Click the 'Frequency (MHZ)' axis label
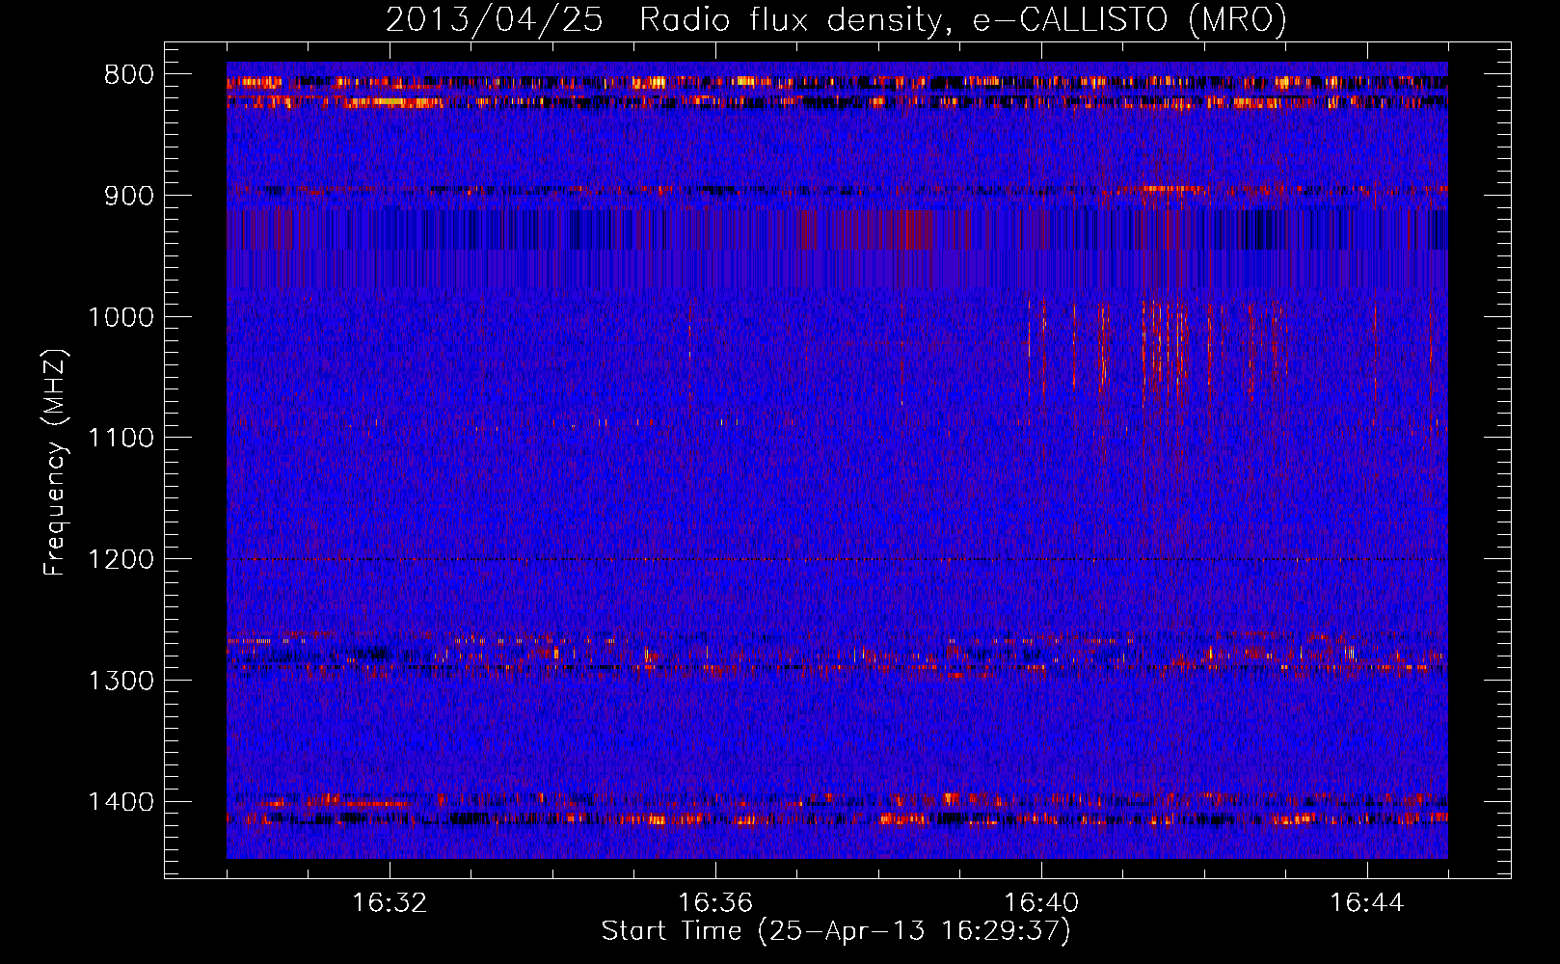Screen dimensions: 1560x964 pyautogui.click(x=56, y=463)
